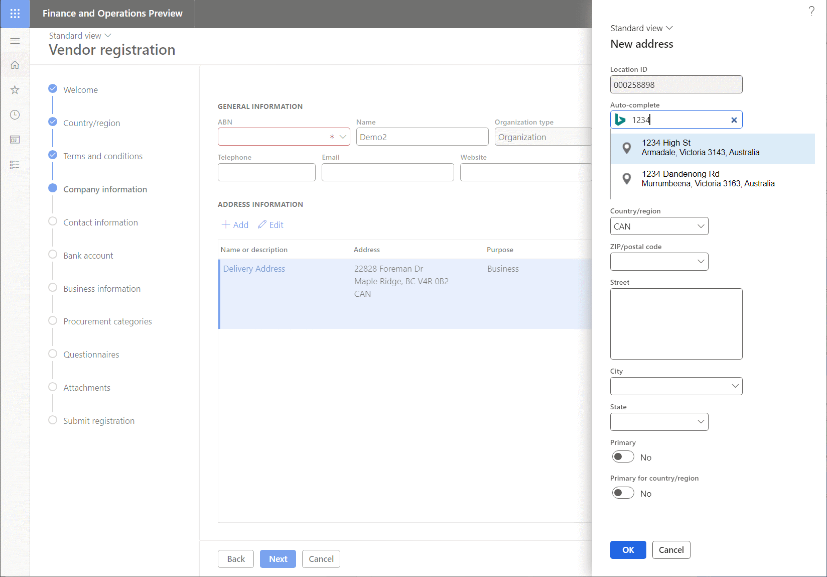Click the Email input field
The width and height of the screenshot is (827, 577).
pos(388,172)
